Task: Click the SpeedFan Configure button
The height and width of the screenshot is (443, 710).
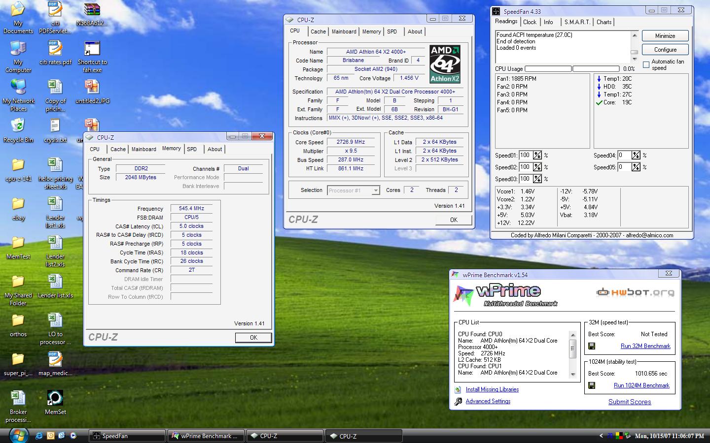Action: point(665,50)
